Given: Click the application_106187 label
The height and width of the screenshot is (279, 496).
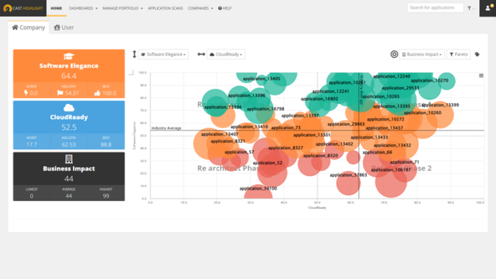Looking at the screenshot, I should click(x=391, y=170).
